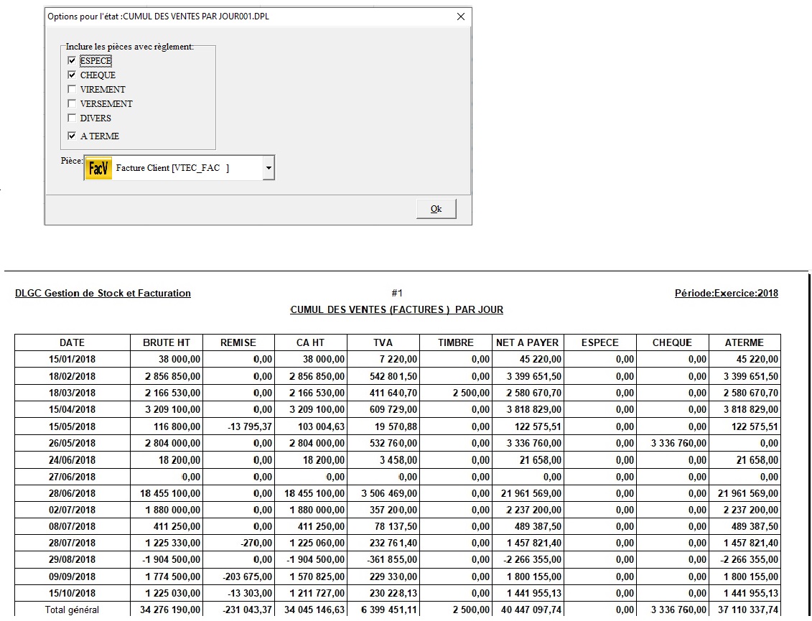Tick the DIVERS checkbox
This screenshot has width=812, height=621.
coord(72,118)
